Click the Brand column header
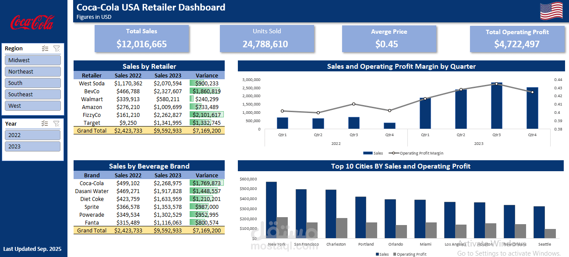Screen dimensions: 569x257 tap(92, 175)
